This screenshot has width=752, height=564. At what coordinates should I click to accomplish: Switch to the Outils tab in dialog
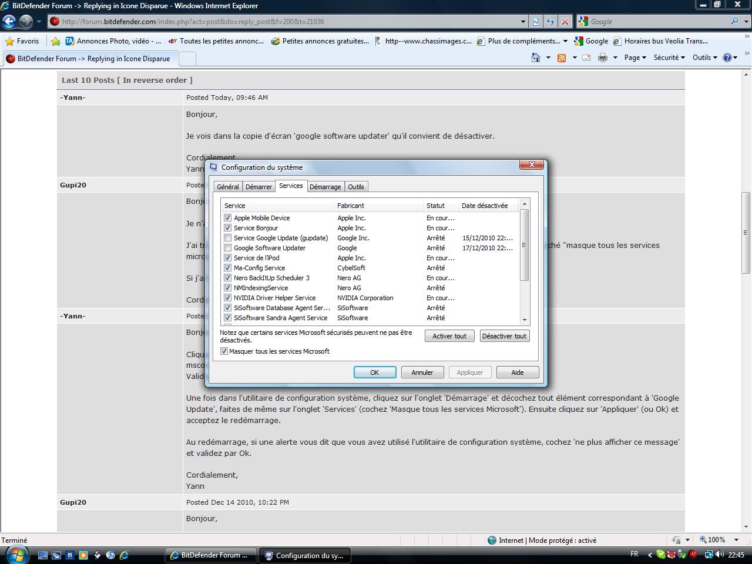click(355, 187)
